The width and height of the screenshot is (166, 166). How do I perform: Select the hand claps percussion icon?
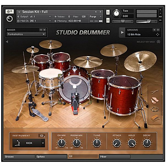(154, 100)
